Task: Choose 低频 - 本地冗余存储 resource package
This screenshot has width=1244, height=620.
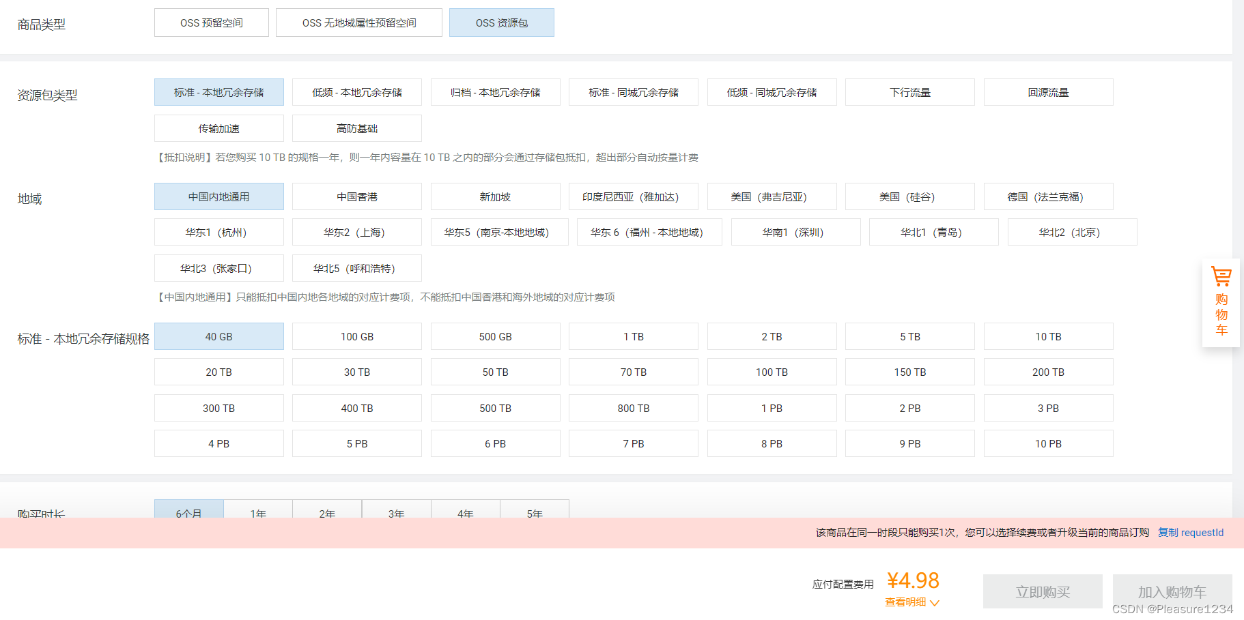Action: 357,92
